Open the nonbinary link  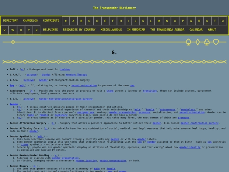61,115
